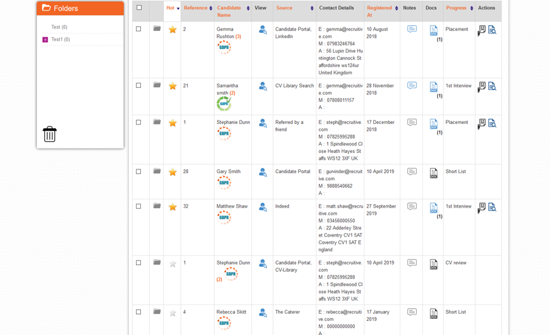
Task: Click first action icon for Matthew Shaw
Action: 481,207
